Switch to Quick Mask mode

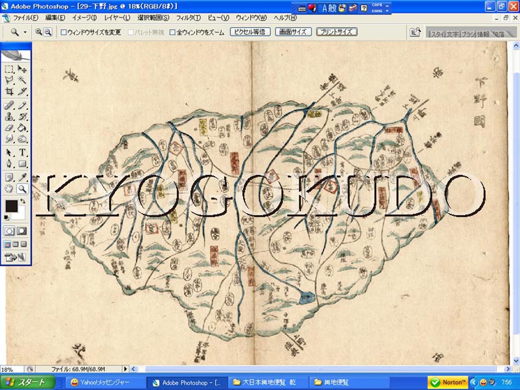[x=21, y=231]
